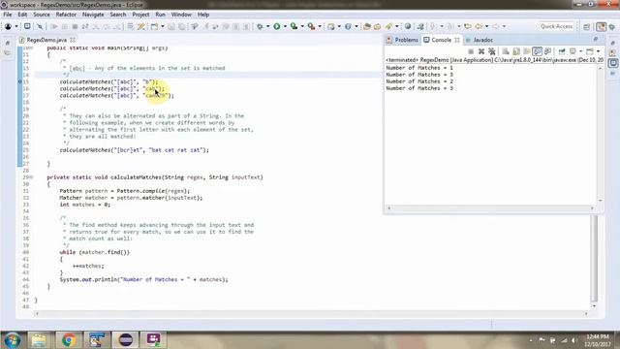Open the Navigate menu
The width and height of the screenshot is (620, 349).
[x=93, y=15]
